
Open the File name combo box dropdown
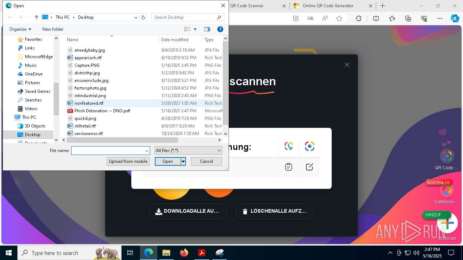[147, 151]
